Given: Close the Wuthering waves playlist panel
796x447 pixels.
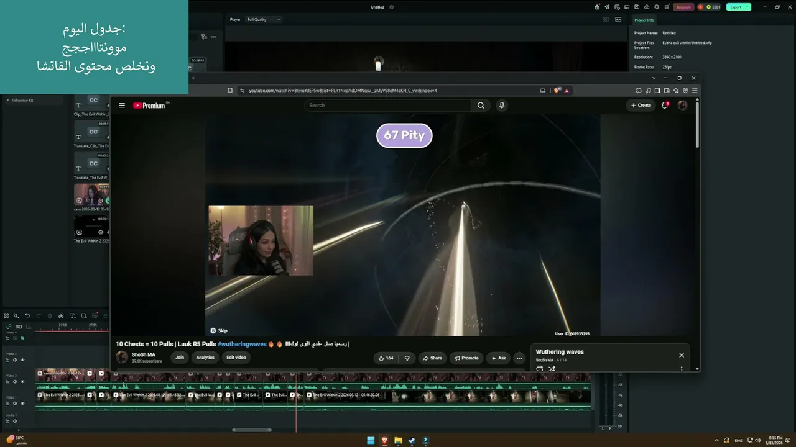Looking at the screenshot, I should pyautogui.click(x=682, y=355).
